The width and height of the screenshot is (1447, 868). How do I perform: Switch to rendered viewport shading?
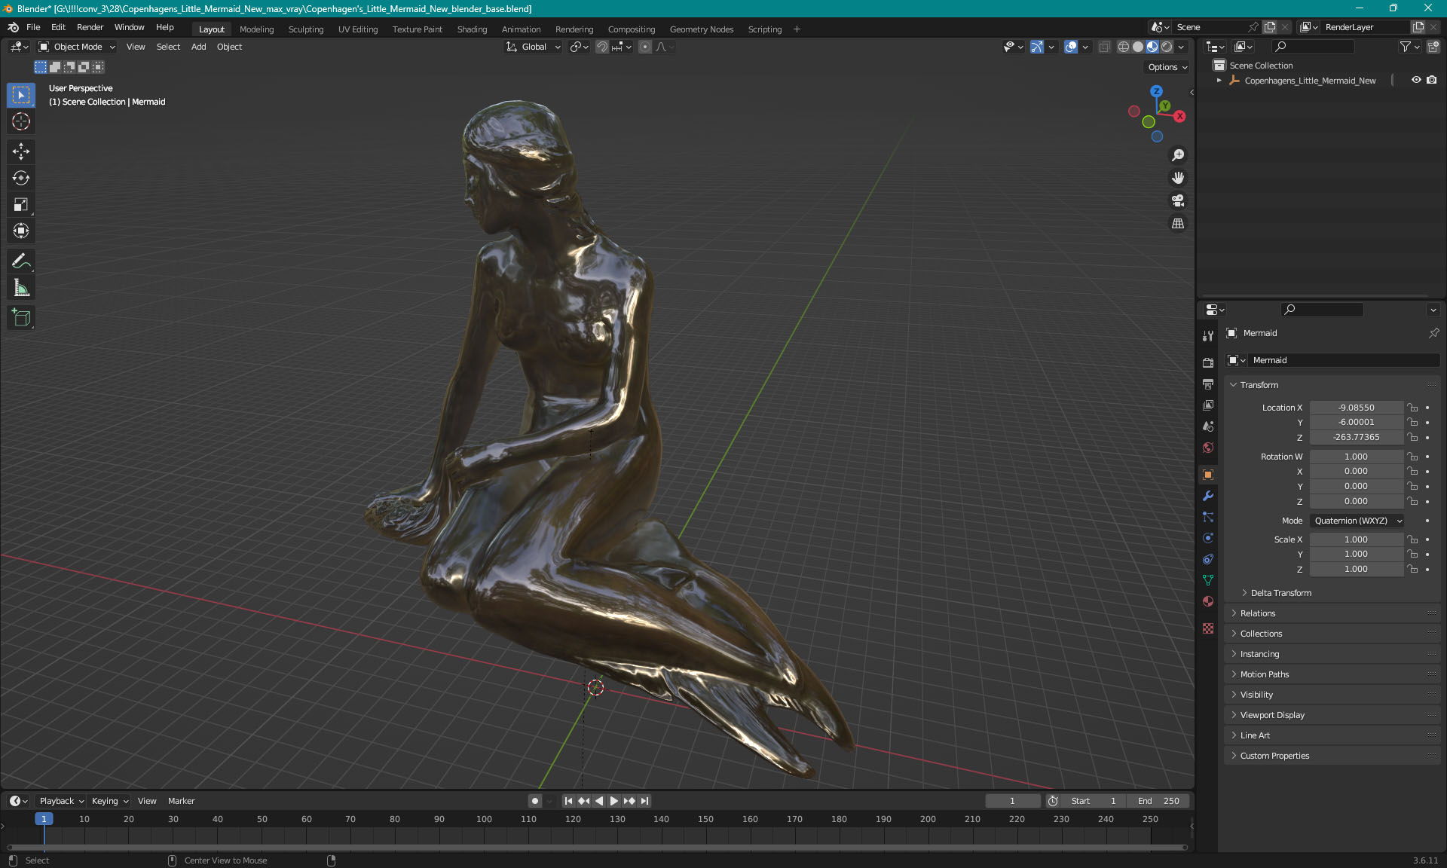point(1167,47)
